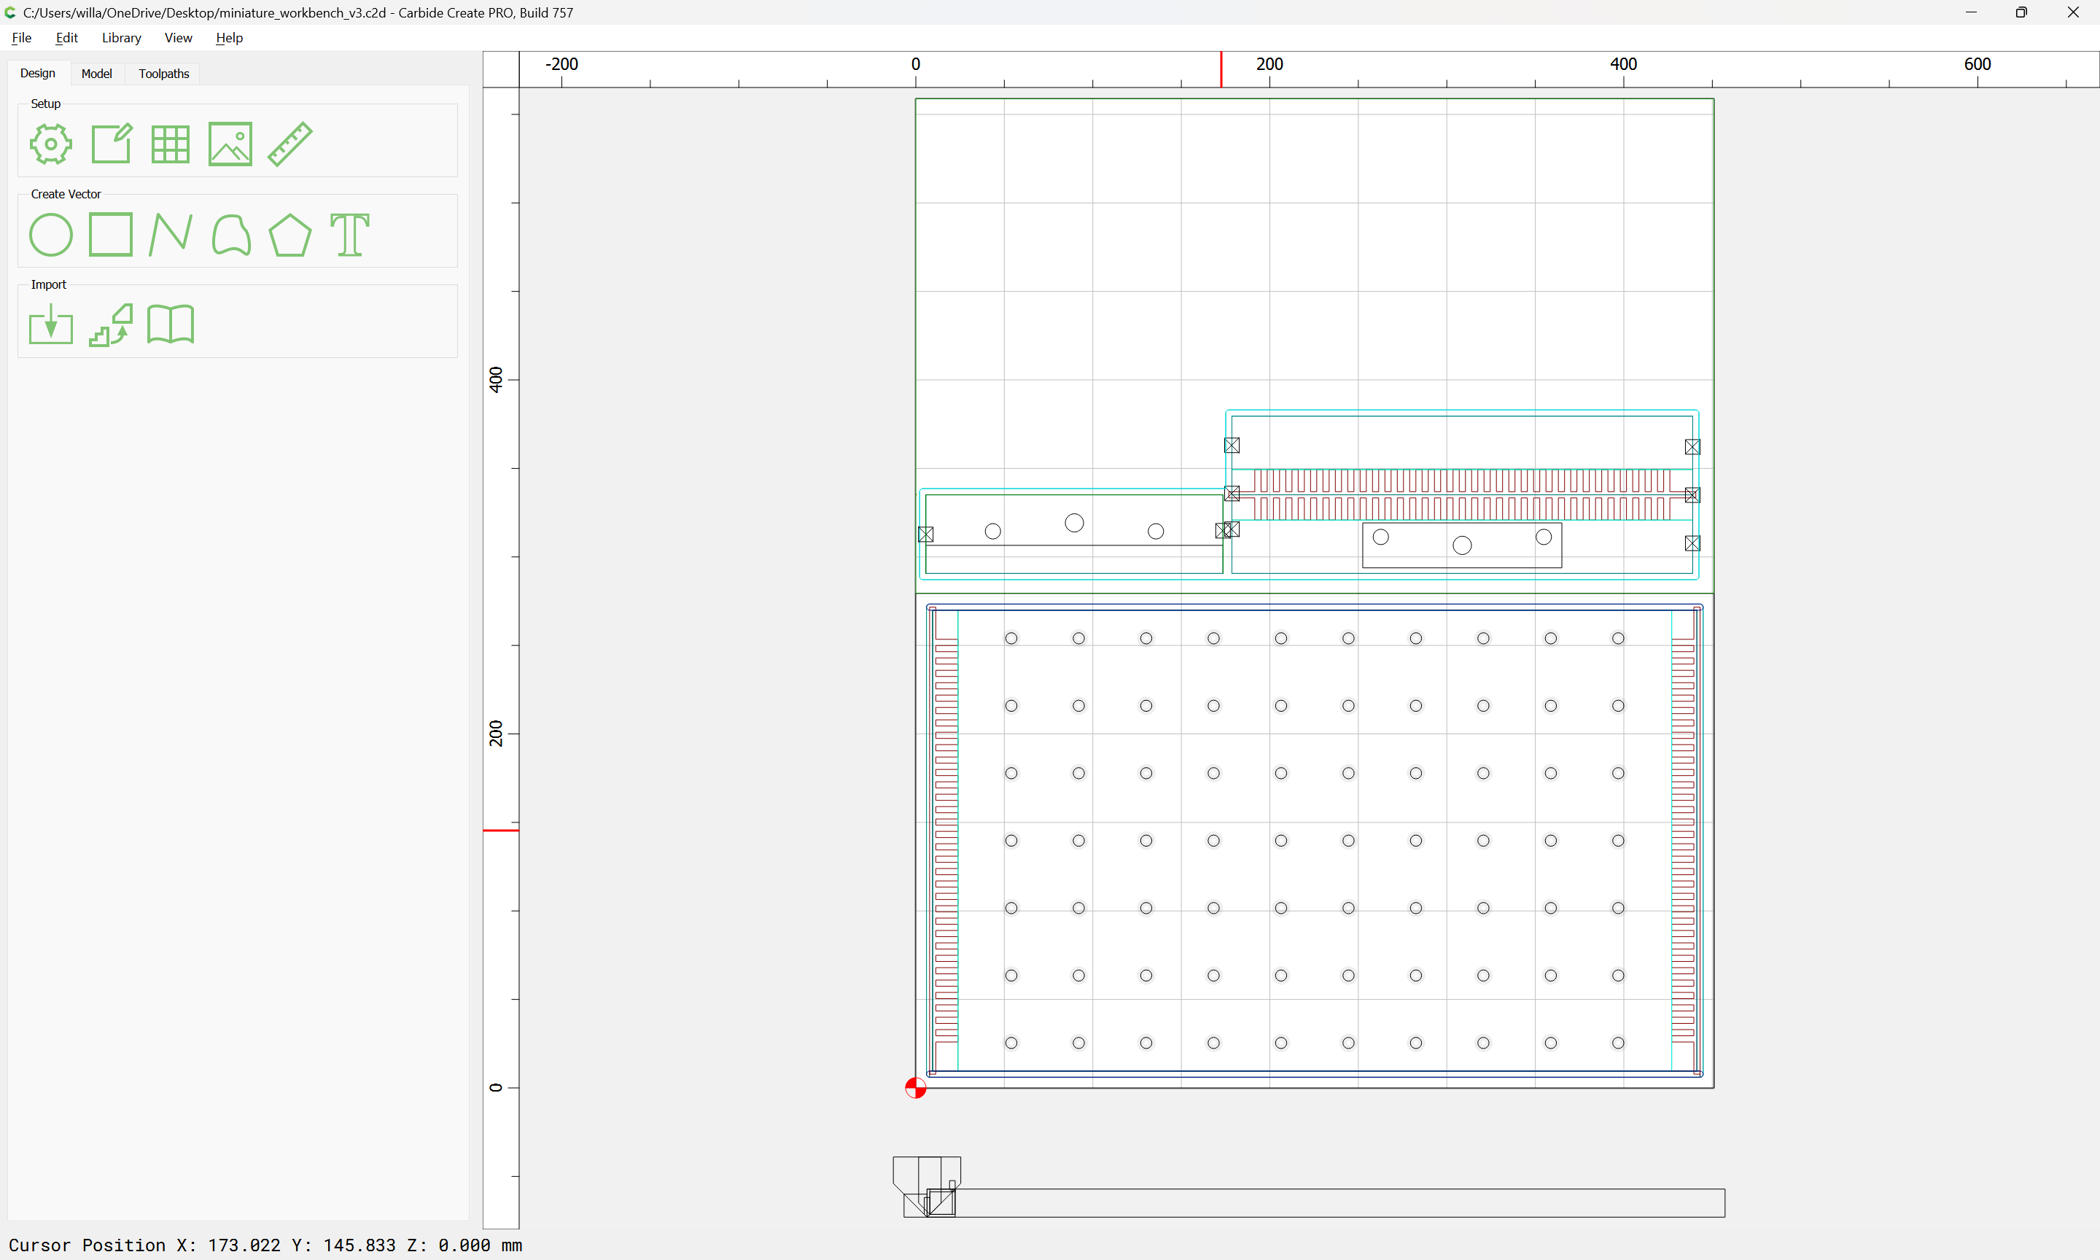
Task: Select the small rectangle with three circles
Action: click(1462, 545)
